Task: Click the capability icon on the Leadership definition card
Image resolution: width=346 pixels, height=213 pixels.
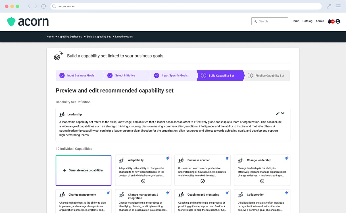Action: (62, 114)
